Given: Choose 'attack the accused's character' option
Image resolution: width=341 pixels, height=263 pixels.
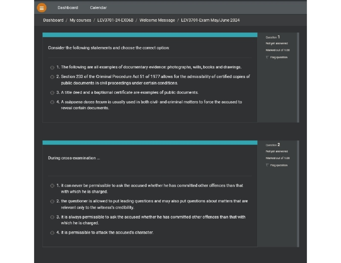Looking at the screenshot, I should tap(52, 233).
